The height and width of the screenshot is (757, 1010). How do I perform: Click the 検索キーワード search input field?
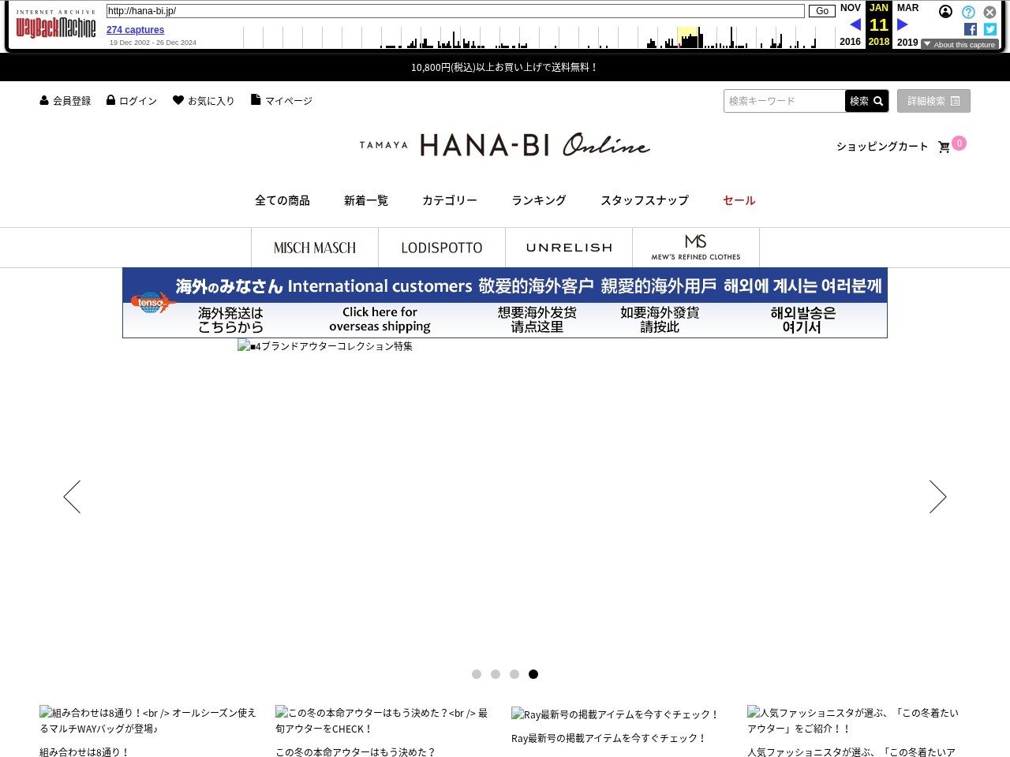tap(784, 101)
